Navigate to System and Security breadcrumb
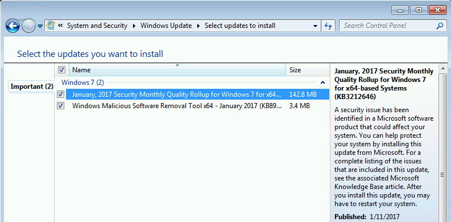Viewport: 451px width, 222px height. point(97,26)
